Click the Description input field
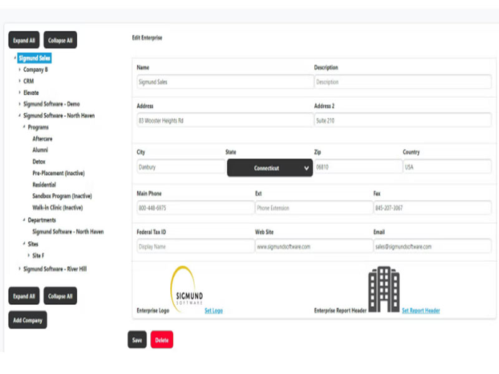 coord(403,82)
